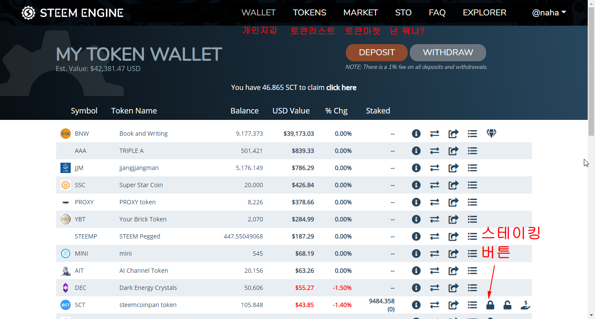Click the 'Token Name' column header
595x319 pixels.
click(134, 111)
